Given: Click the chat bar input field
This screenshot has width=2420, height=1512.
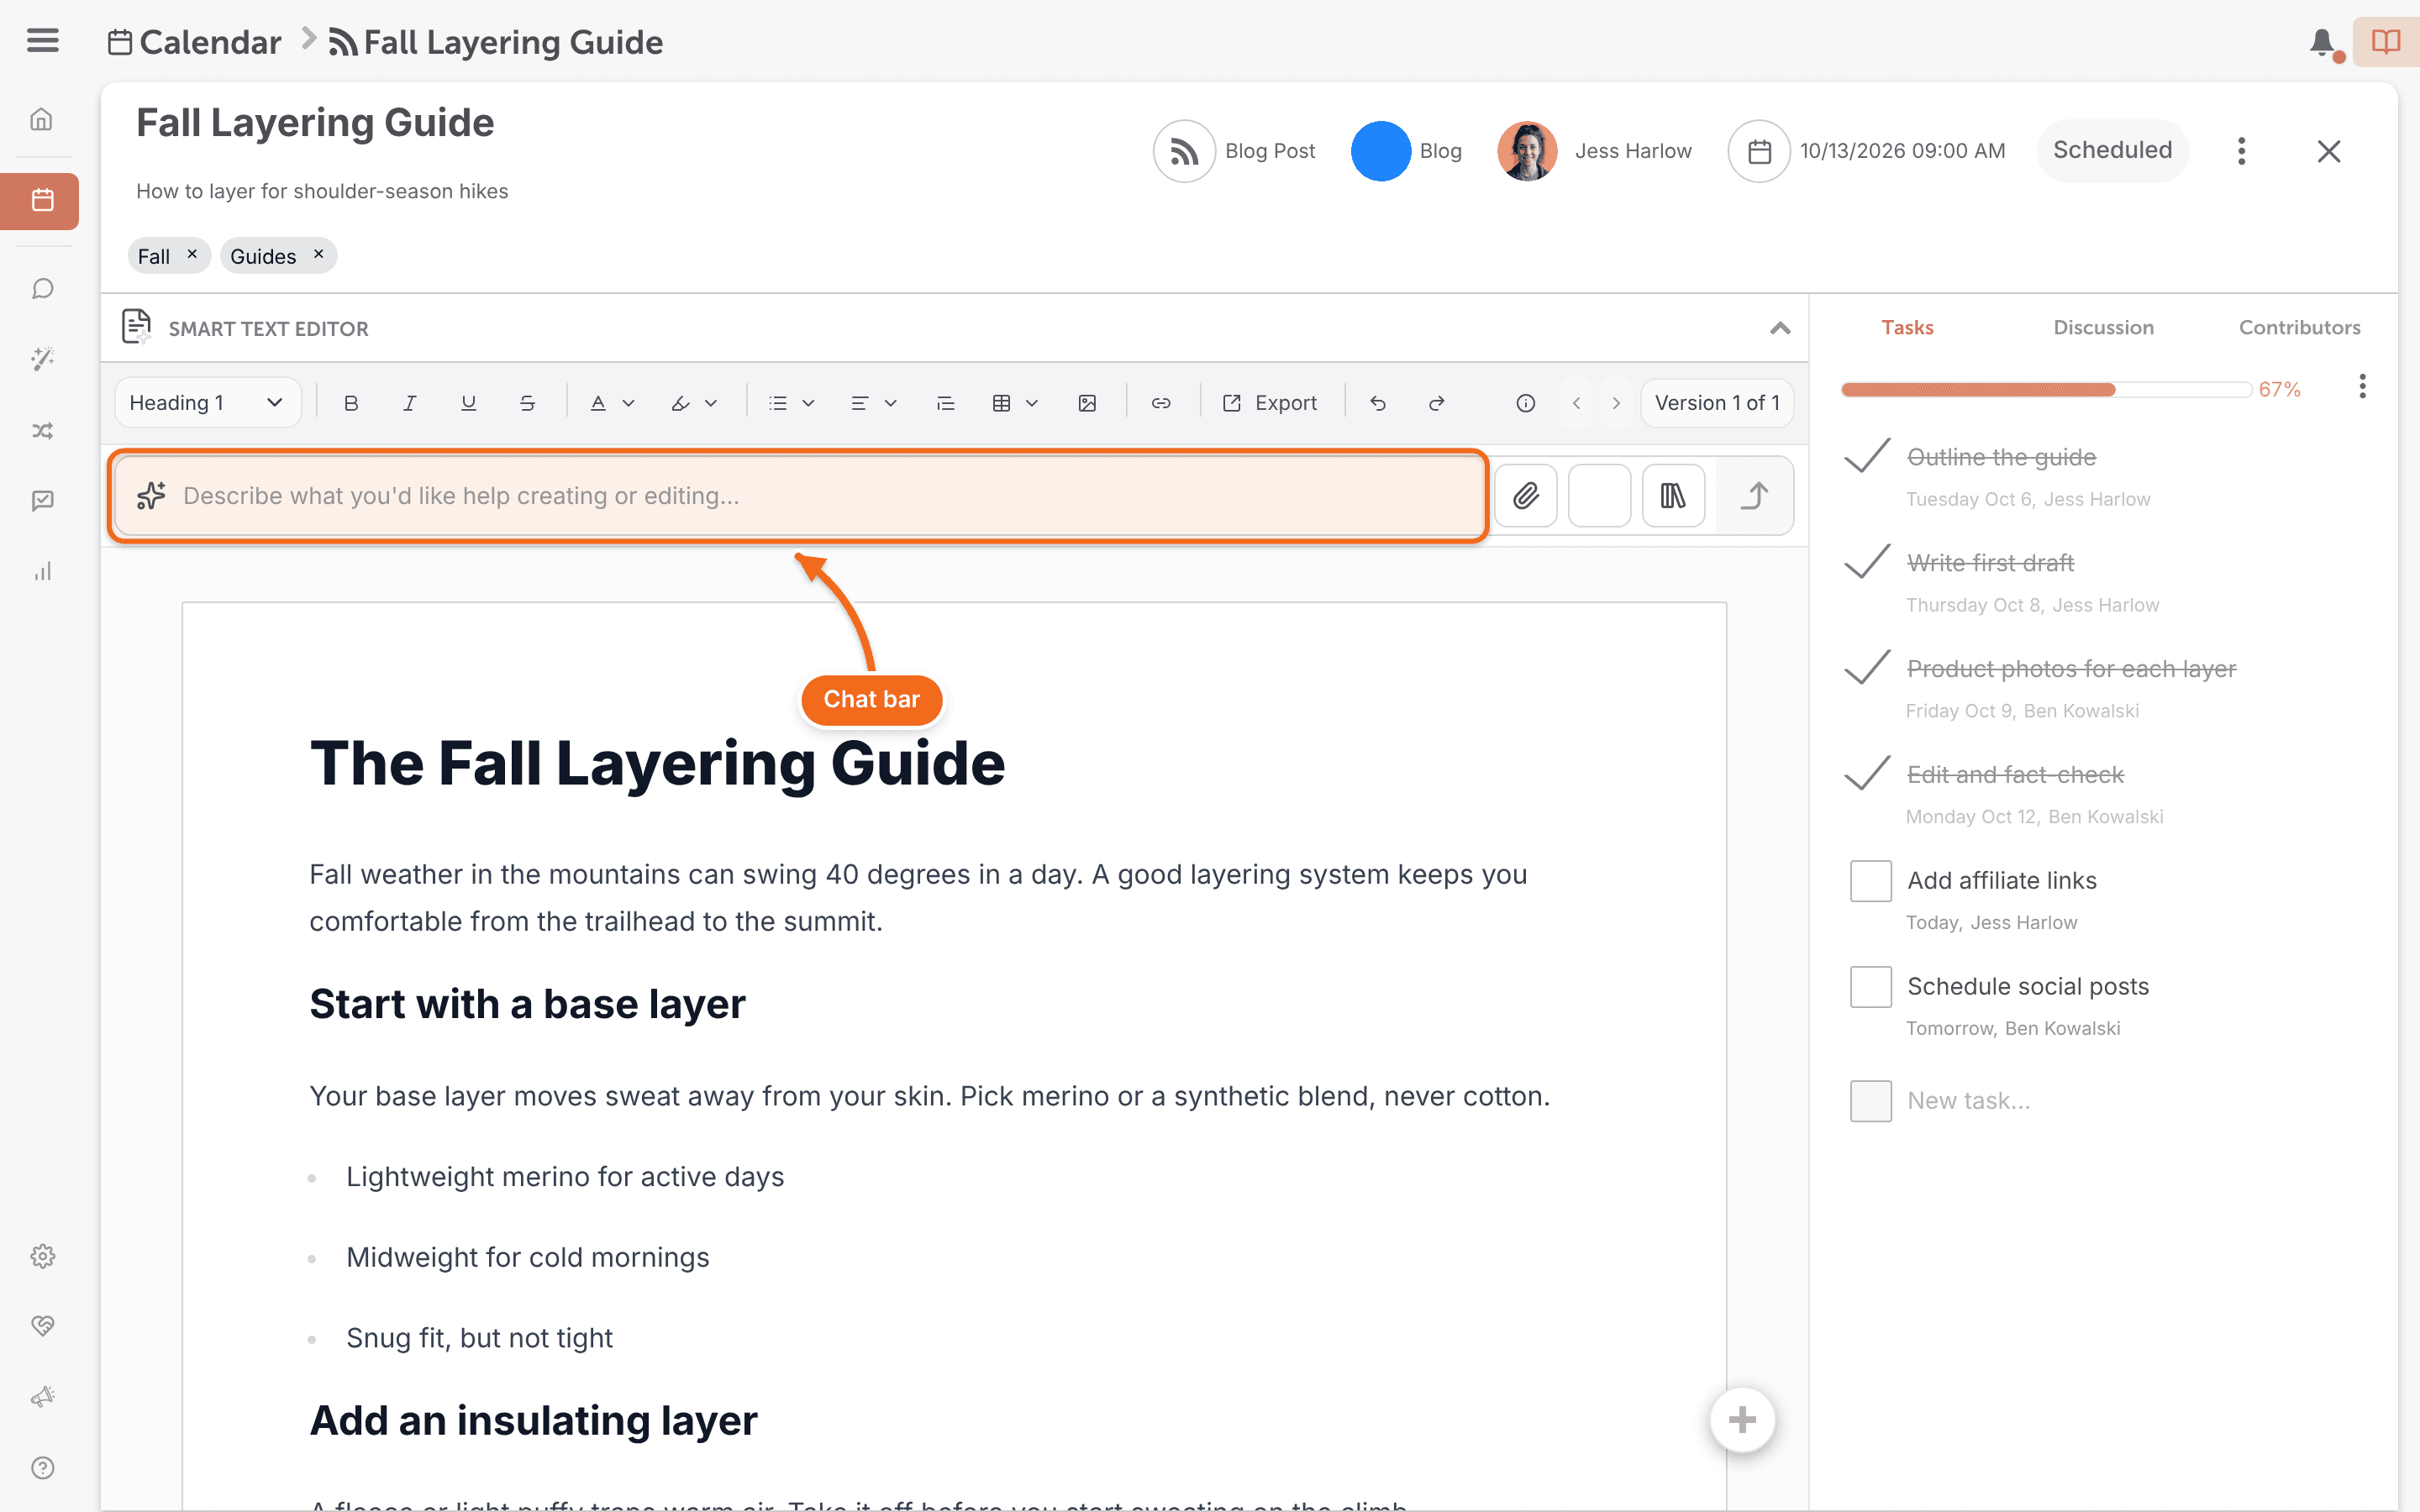Looking at the screenshot, I should click(x=798, y=496).
